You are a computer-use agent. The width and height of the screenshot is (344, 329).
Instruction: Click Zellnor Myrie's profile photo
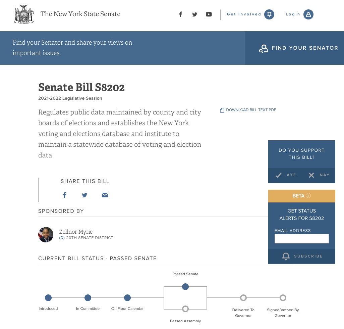[46, 235]
